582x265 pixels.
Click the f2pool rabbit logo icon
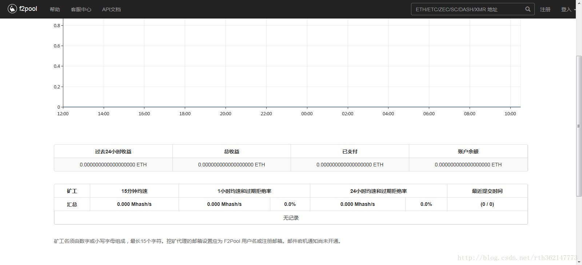pyautogui.click(x=12, y=9)
